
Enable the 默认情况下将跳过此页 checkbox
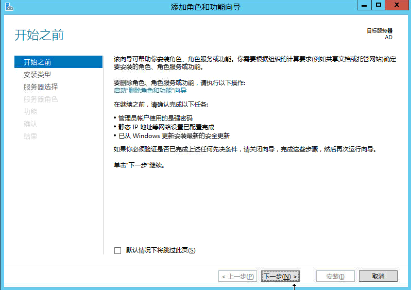[x=117, y=250]
